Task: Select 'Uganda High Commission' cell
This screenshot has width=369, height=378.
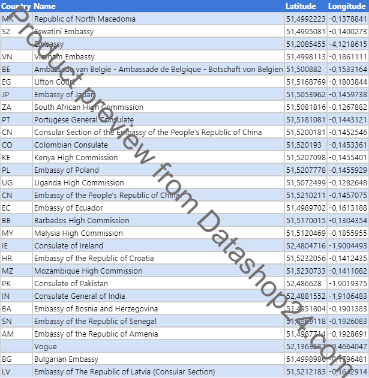Action: click(x=158, y=182)
